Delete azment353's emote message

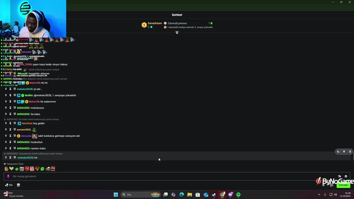(6, 129)
